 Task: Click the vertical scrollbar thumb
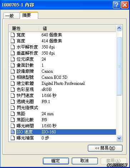click(x=119, y=66)
